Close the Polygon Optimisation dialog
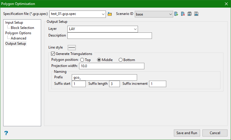 tap(226, 4)
